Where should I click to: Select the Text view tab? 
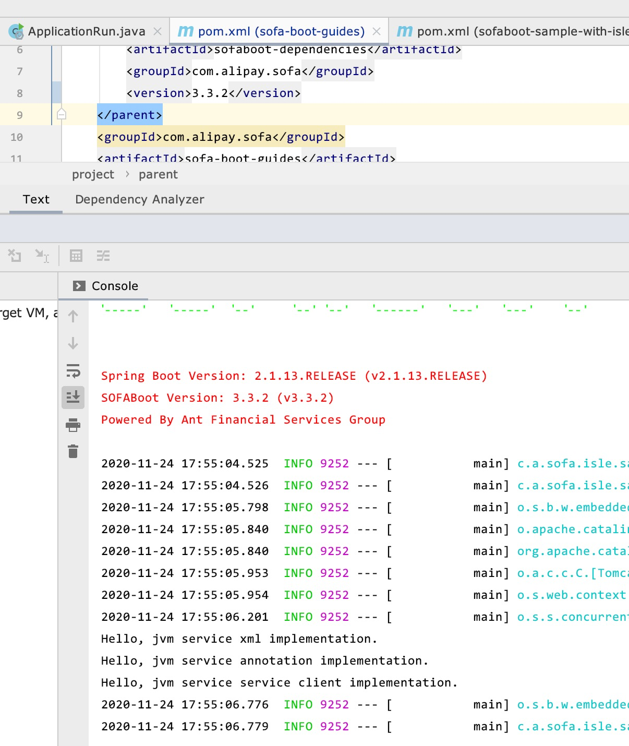[35, 199]
